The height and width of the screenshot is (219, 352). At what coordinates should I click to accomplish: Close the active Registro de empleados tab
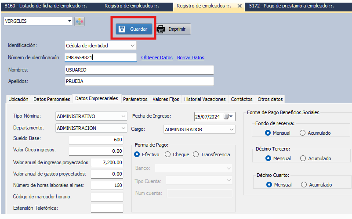(x=240, y=6)
